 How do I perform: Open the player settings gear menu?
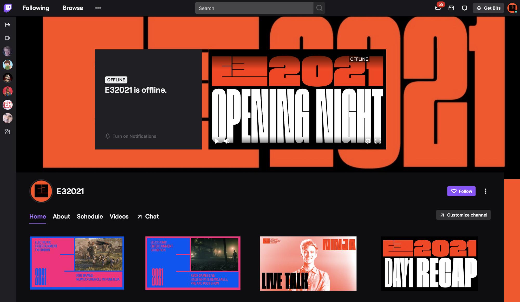[368, 141]
